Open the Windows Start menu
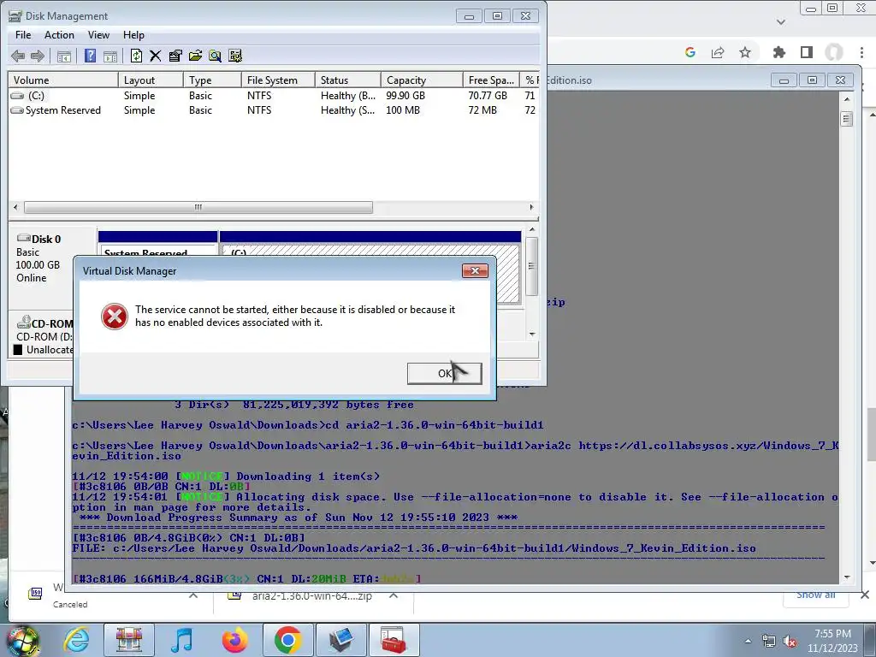This screenshot has height=657, width=876. (23, 641)
